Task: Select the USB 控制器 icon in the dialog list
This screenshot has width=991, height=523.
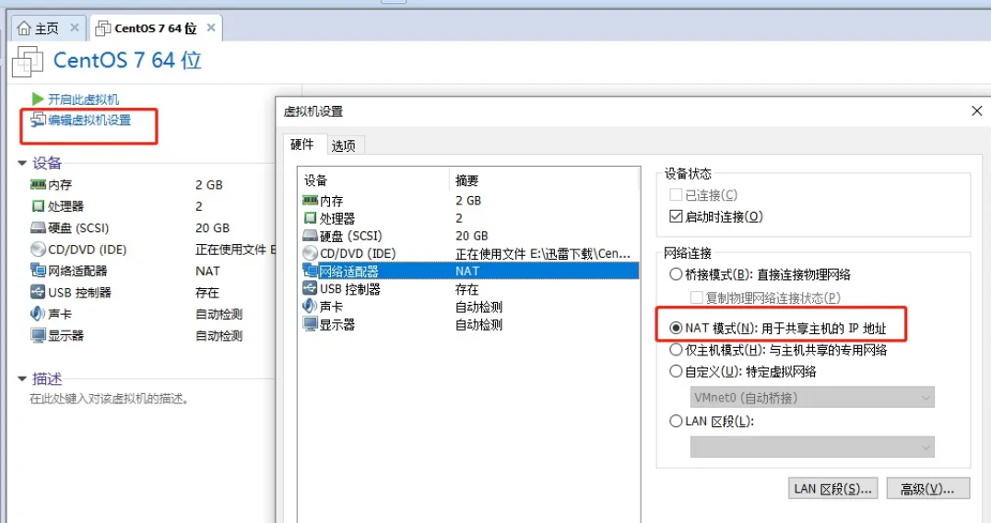Action: pos(310,288)
